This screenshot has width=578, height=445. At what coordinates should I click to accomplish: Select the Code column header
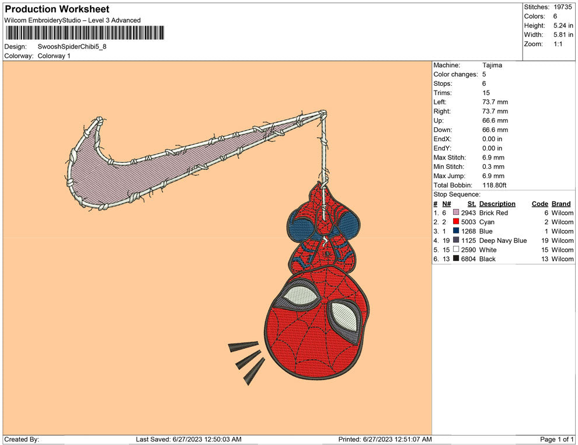pos(539,204)
